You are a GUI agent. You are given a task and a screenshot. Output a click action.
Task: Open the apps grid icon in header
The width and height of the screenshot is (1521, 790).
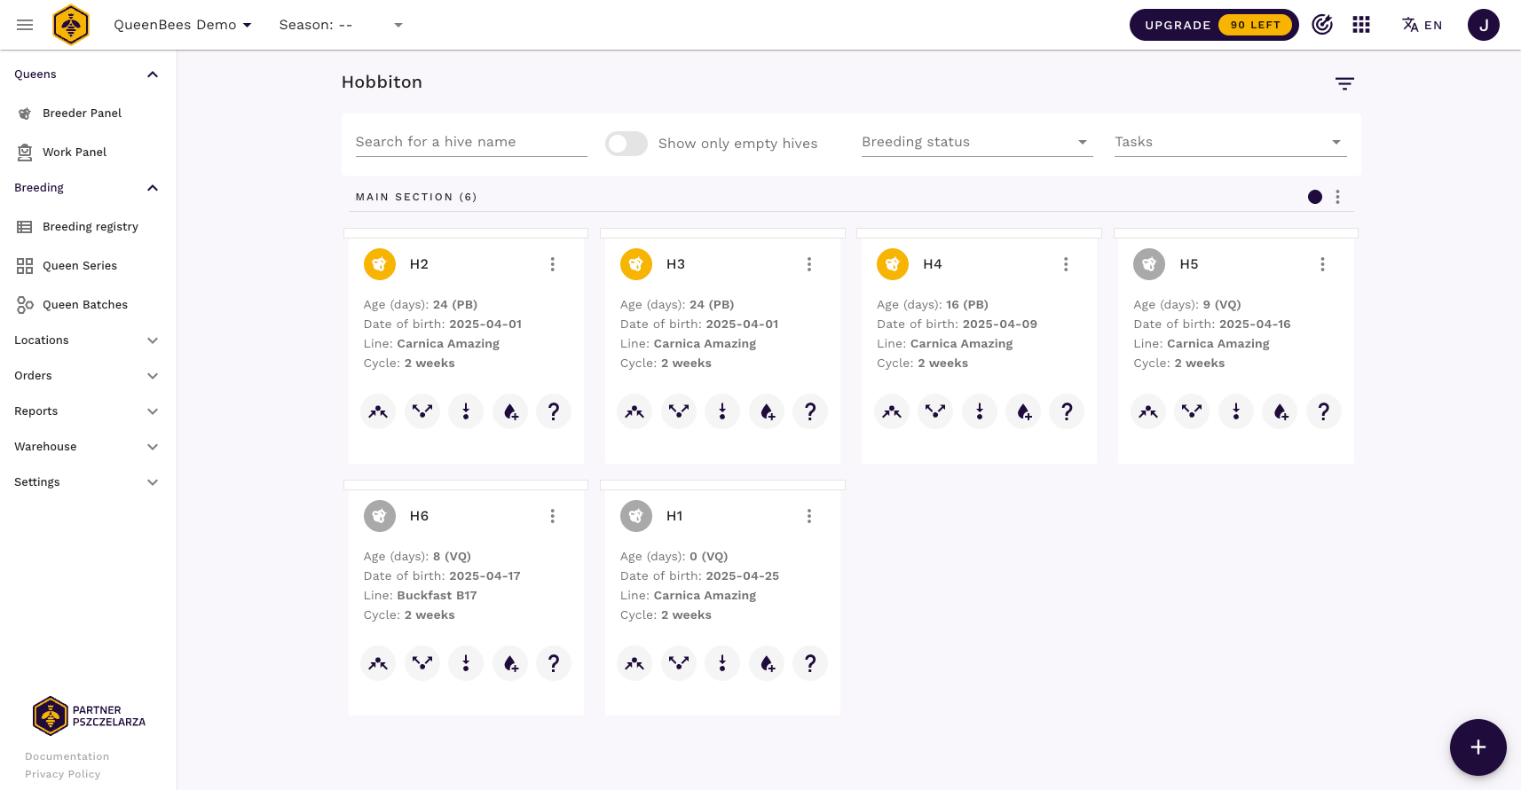[x=1361, y=25]
